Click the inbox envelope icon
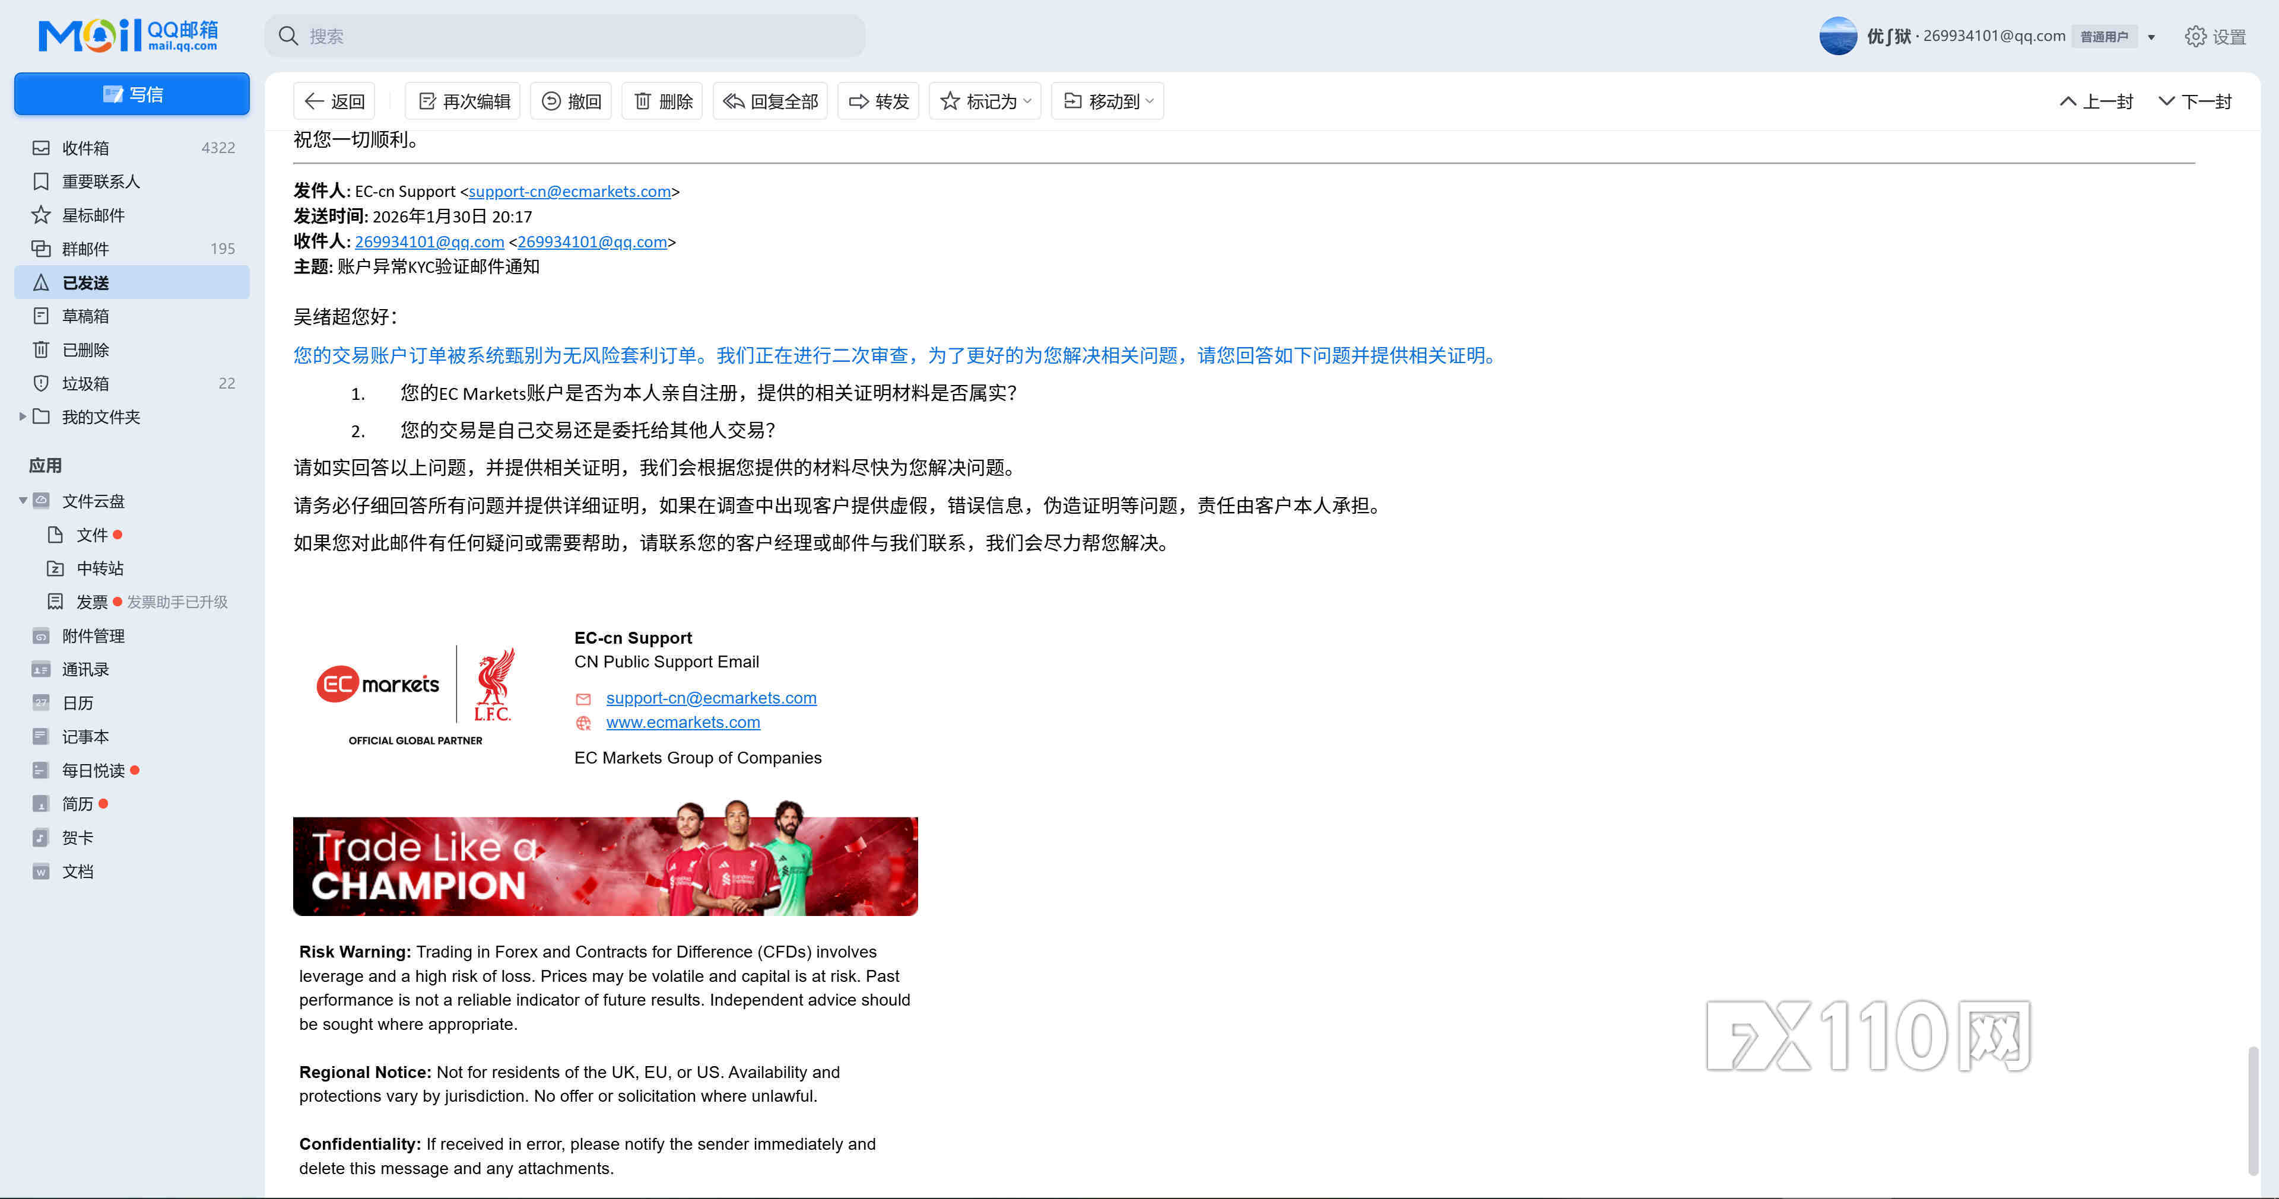This screenshot has height=1199, width=2279. click(x=41, y=148)
